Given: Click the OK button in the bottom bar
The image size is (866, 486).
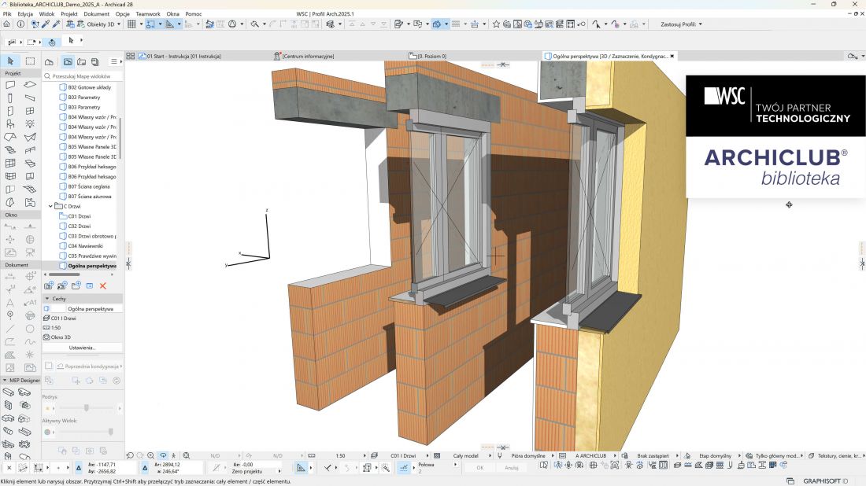Looking at the screenshot, I should click(x=480, y=468).
